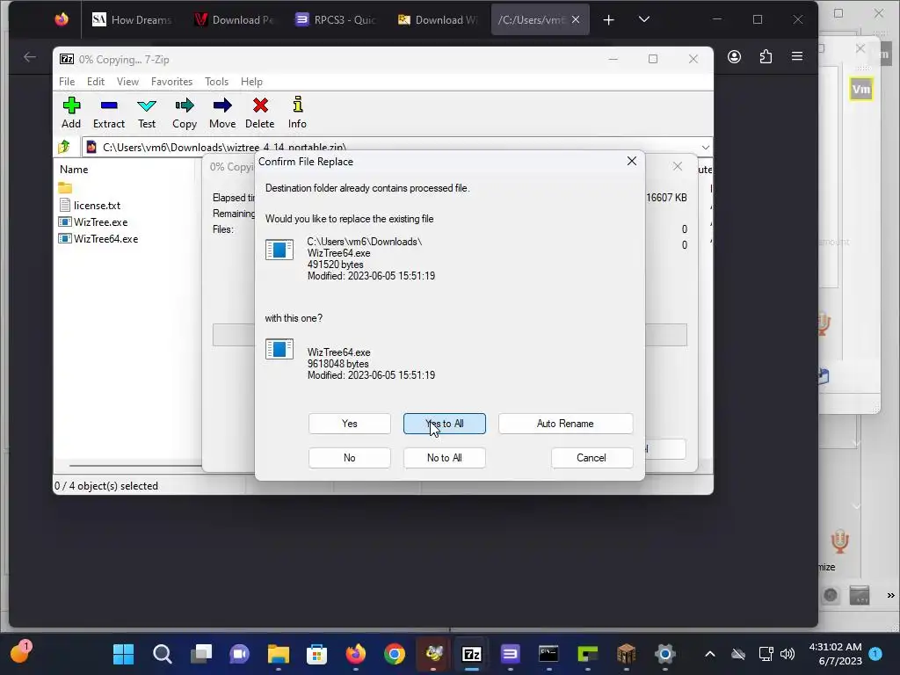Image resolution: width=900 pixels, height=675 pixels.
Task: Click Cancel in Confirm File Replace
Action: pos(592,457)
